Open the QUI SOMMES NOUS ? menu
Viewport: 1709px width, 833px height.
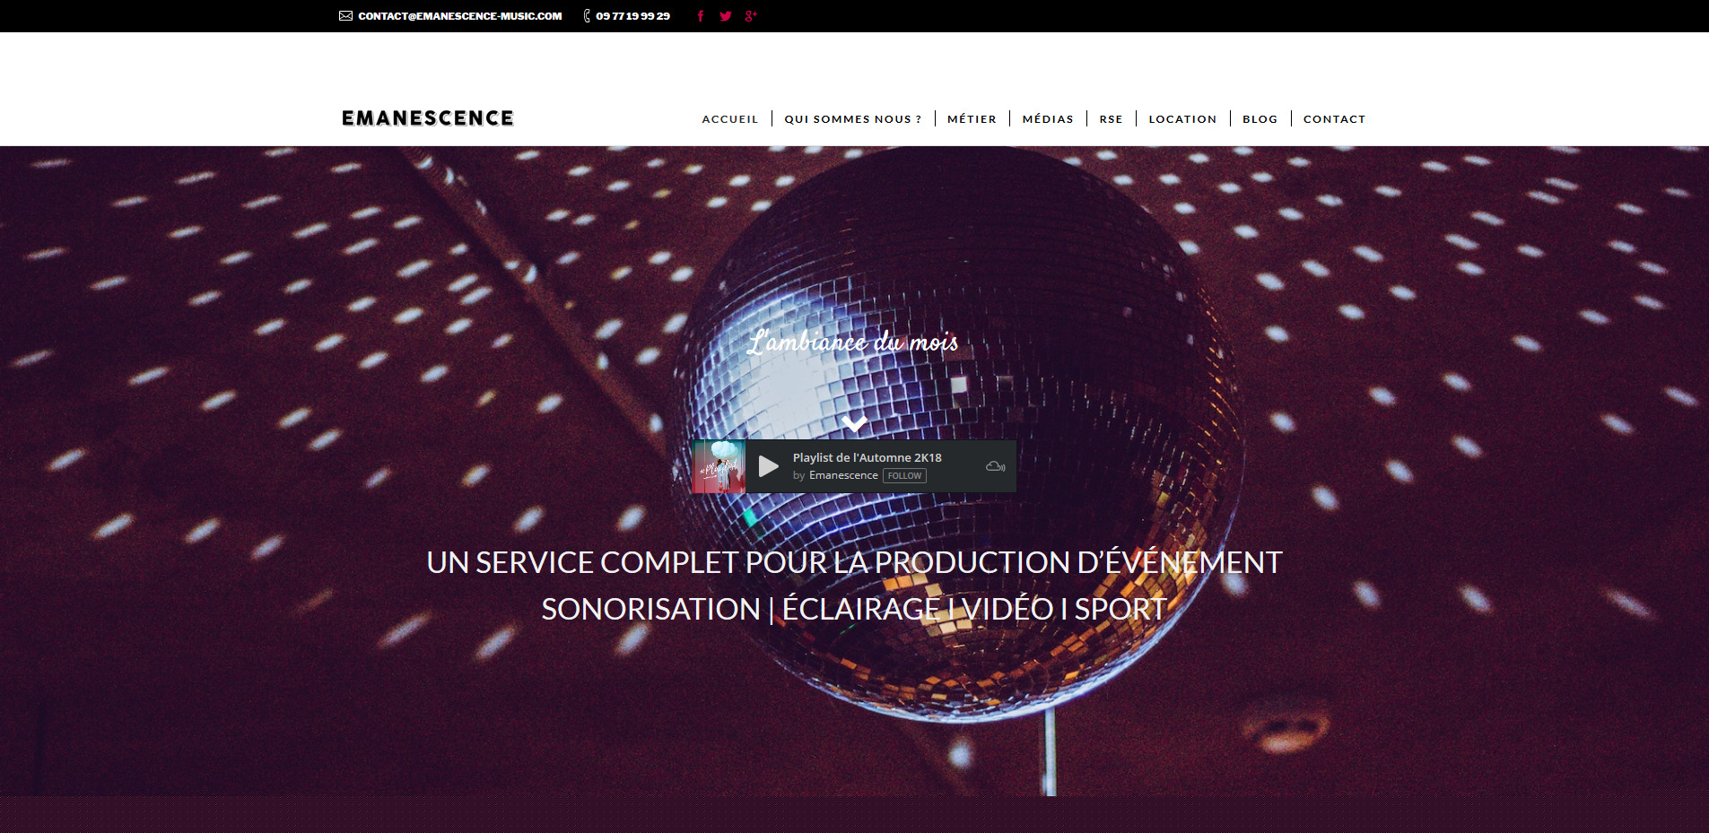click(x=852, y=119)
